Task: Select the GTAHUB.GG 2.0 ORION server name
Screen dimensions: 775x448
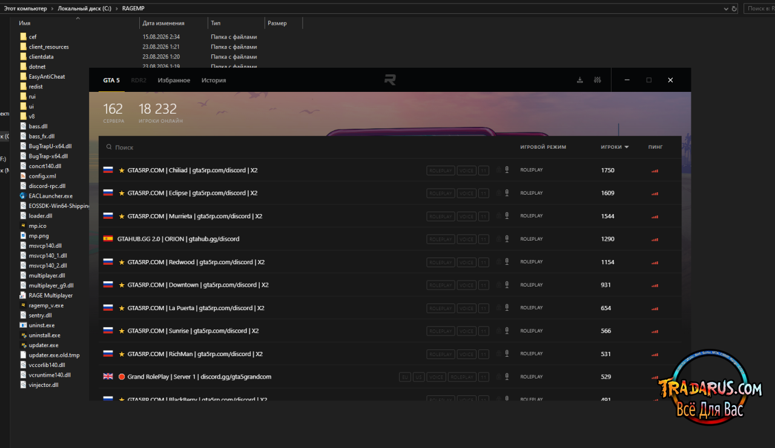Action: point(178,239)
